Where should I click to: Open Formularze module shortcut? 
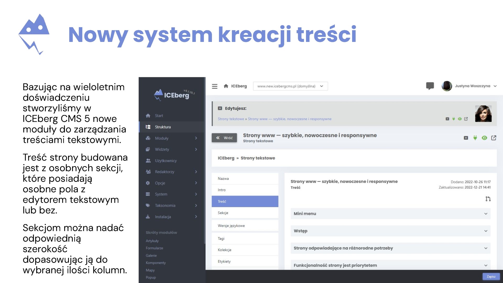(154, 248)
